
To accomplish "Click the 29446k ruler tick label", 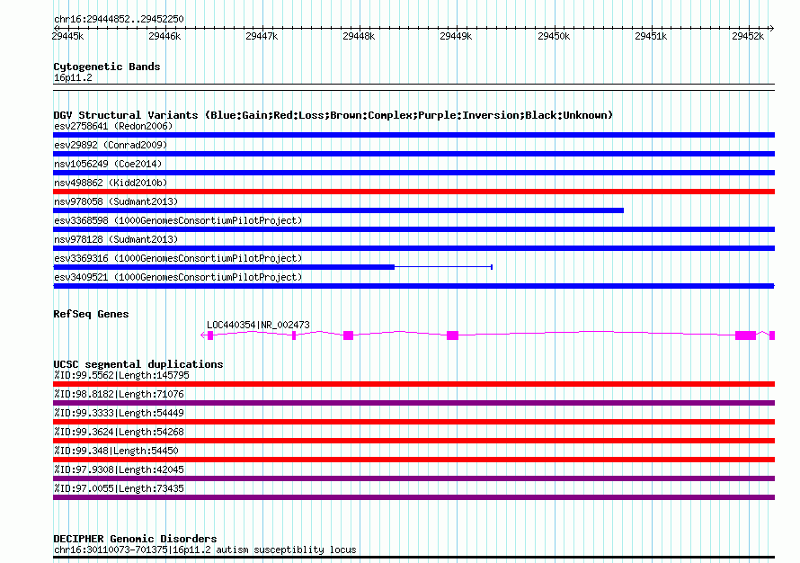I will pyautogui.click(x=164, y=36).
